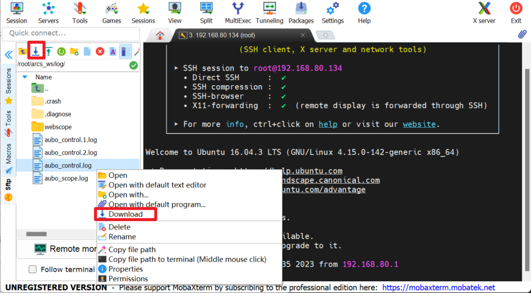This screenshot has width=531, height=293.
Task: Open the Packages toolbar icon
Action: pos(301,13)
